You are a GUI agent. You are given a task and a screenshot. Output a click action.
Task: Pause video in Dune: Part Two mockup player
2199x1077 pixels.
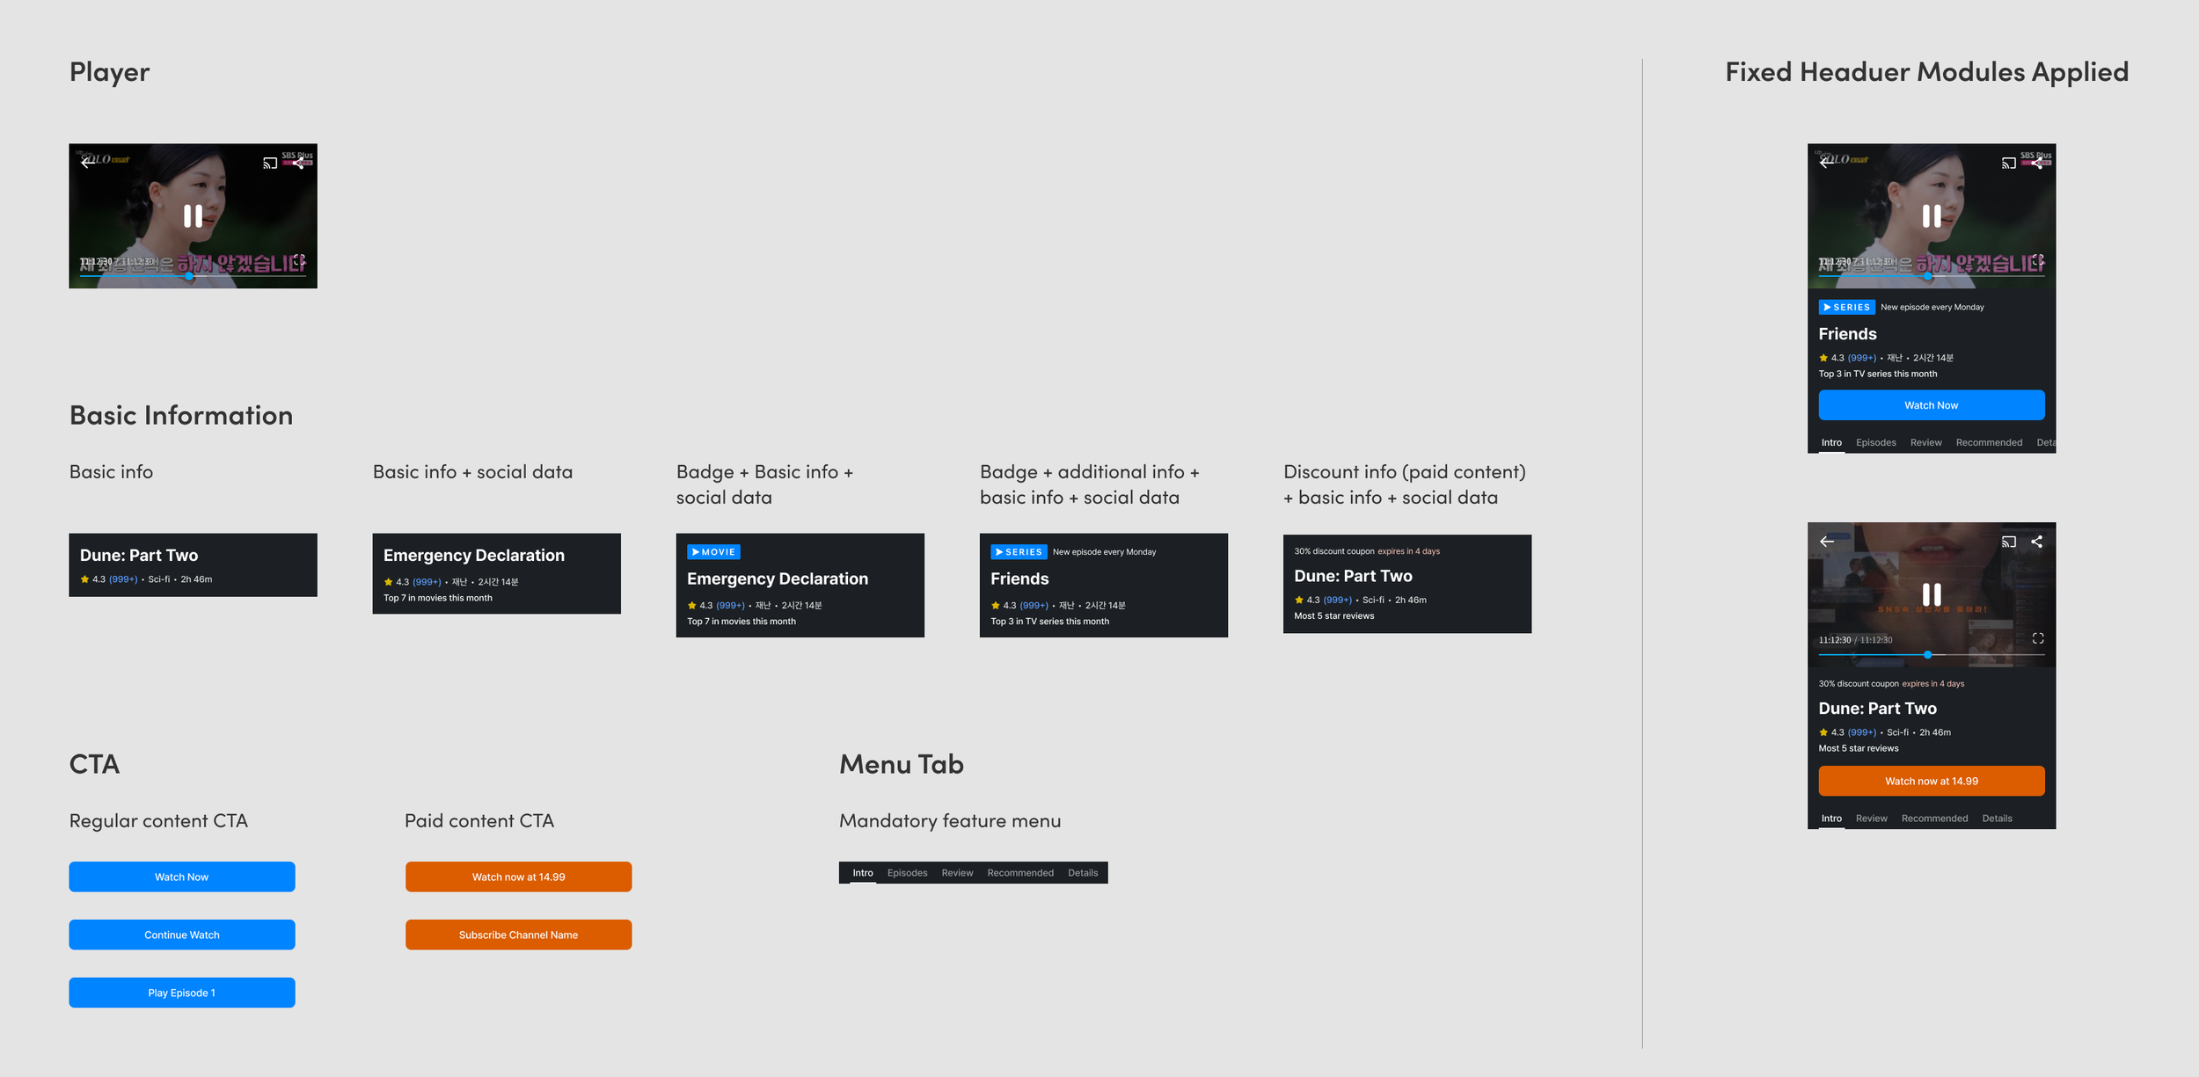coord(1931,594)
